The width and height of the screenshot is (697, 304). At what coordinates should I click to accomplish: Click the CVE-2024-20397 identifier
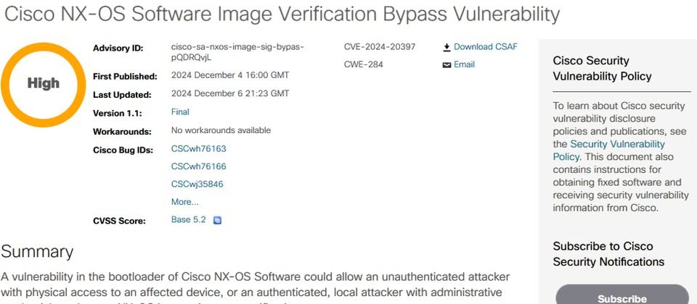coord(379,47)
